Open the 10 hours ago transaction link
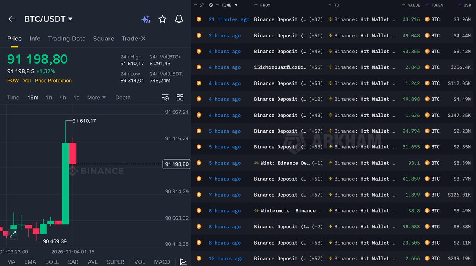 point(226,259)
